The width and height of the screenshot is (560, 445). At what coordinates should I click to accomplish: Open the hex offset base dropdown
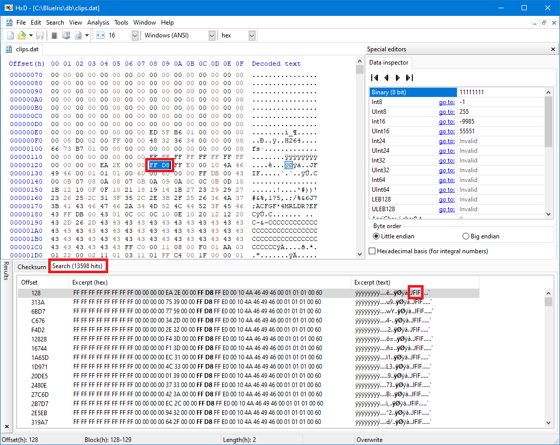(x=252, y=35)
